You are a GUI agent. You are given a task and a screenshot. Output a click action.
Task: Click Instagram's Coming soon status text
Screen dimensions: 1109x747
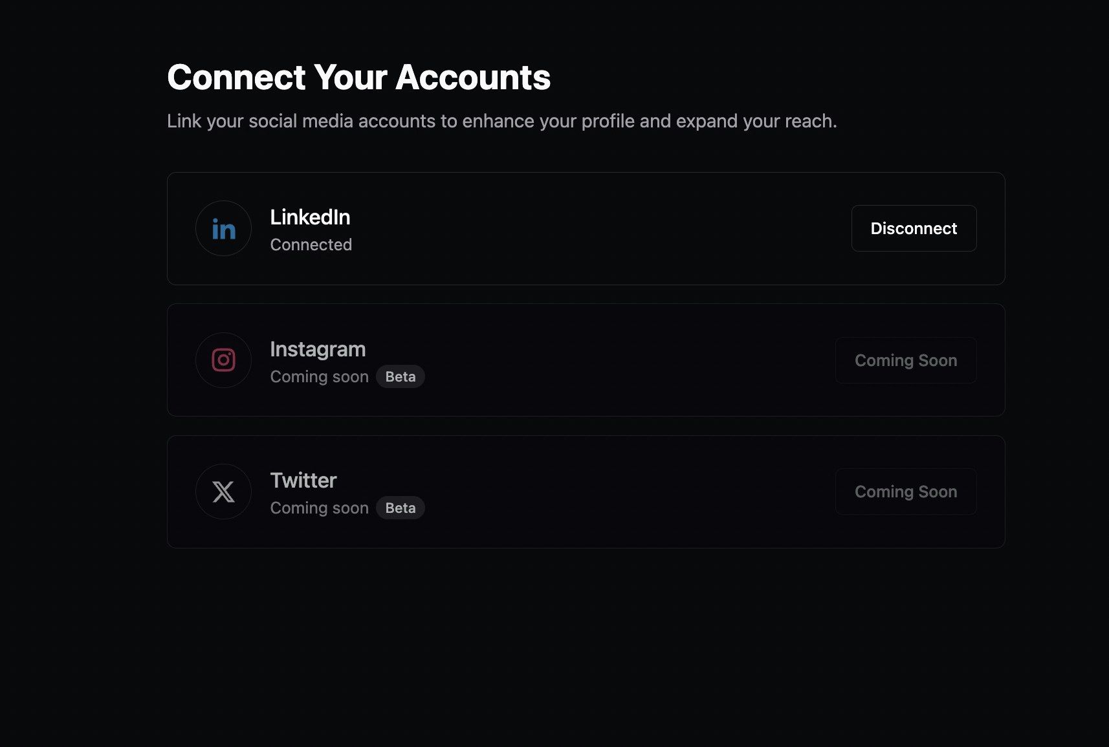pyautogui.click(x=320, y=376)
